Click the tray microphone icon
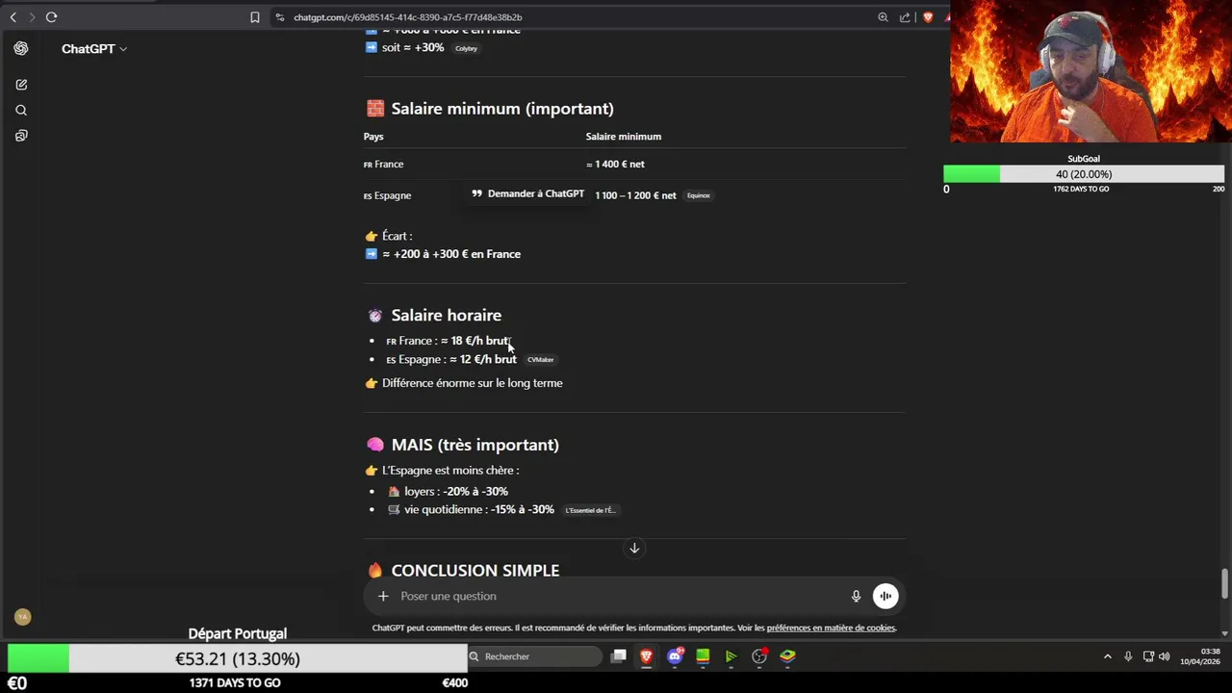1232x693 pixels. 1128,656
